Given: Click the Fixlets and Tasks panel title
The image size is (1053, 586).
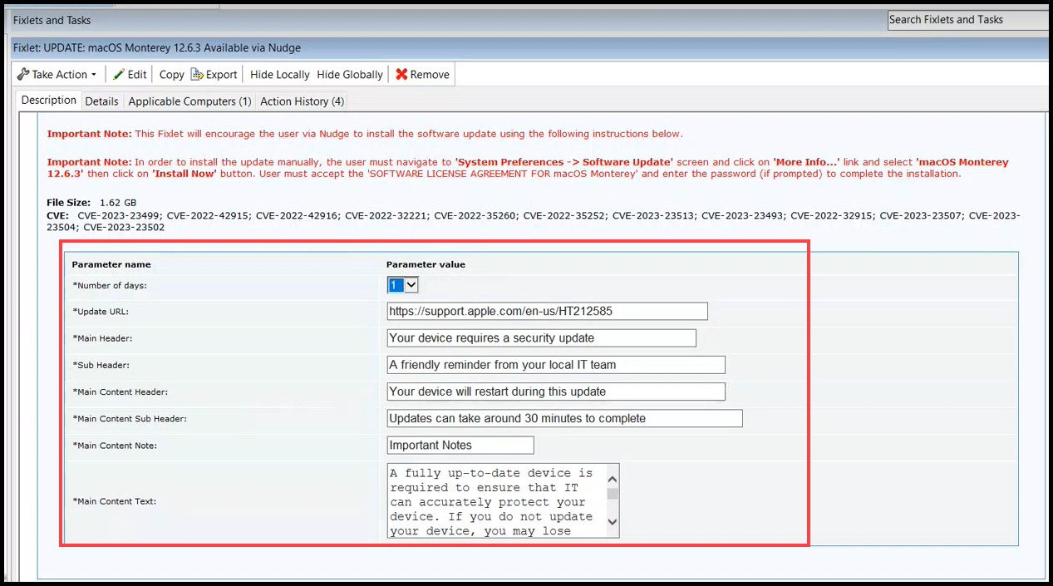Looking at the screenshot, I should [52, 20].
